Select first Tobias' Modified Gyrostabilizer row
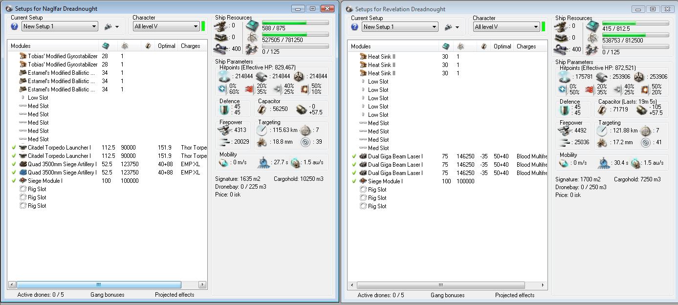This screenshot has height=305, width=678. click(108, 56)
